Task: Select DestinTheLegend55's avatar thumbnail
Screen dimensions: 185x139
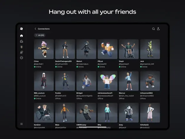Action: (65, 49)
